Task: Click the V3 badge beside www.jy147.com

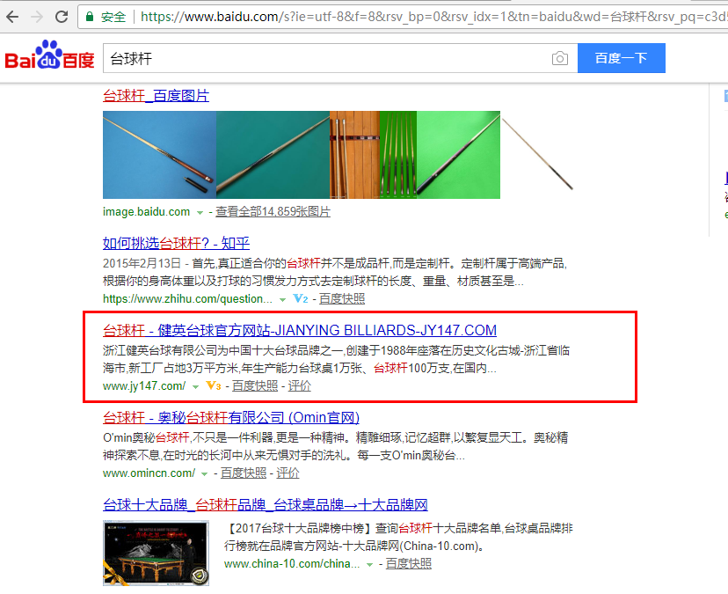Action: click(x=213, y=386)
